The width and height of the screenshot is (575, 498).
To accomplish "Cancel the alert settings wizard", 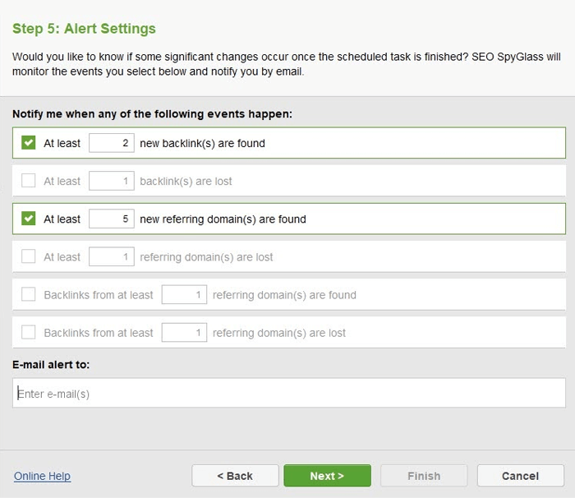I will (x=520, y=476).
